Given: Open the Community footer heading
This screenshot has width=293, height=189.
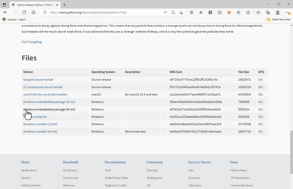Looking at the screenshot, I should (154, 162).
